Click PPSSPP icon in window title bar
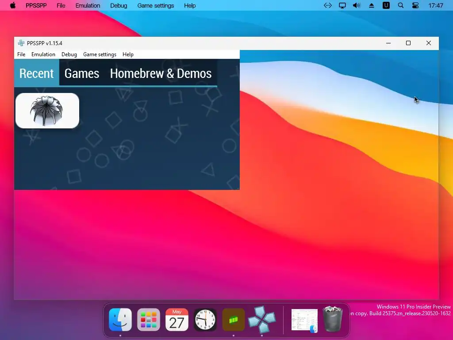This screenshot has height=340, width=453. 21,43
